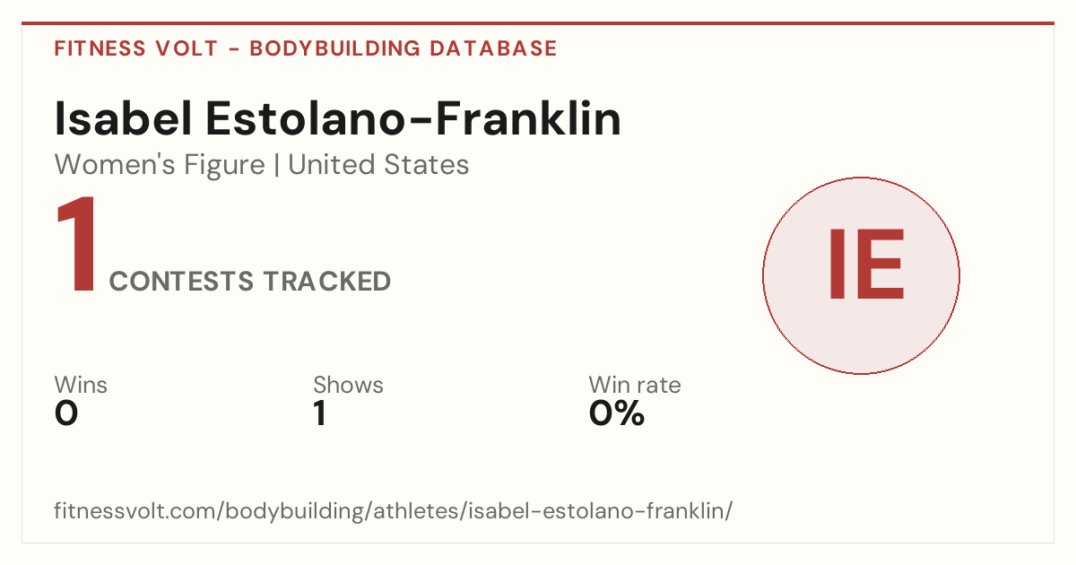1076x565 pixels.
Task: Click the word Database in the header
Action: coord(492,48)
